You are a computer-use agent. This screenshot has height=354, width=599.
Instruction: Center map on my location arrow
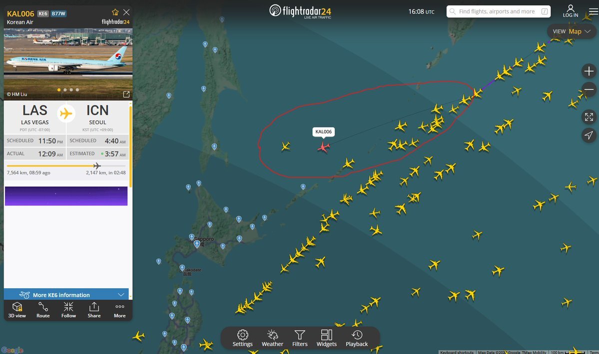[589, 135]
